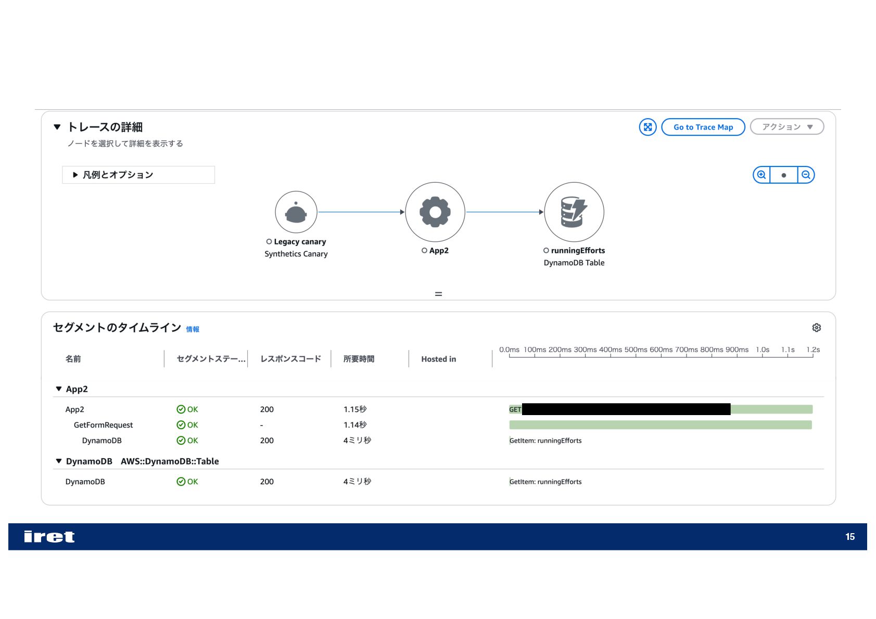
Task: Select the GetFormRequest subsegment row
Action: pos(103,425)
